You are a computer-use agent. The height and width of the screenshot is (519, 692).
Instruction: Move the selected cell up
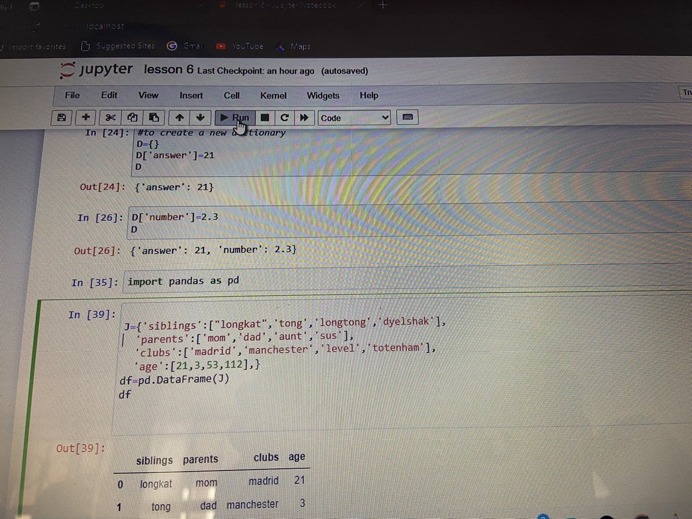(x=179, y=117)
